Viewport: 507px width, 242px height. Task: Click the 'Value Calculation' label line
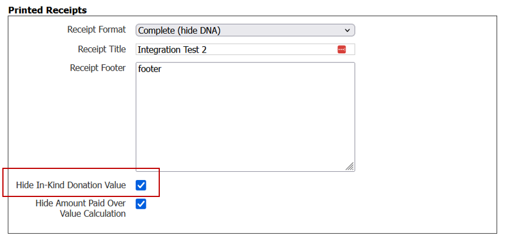pyautogui.click(x=93, y=214)
